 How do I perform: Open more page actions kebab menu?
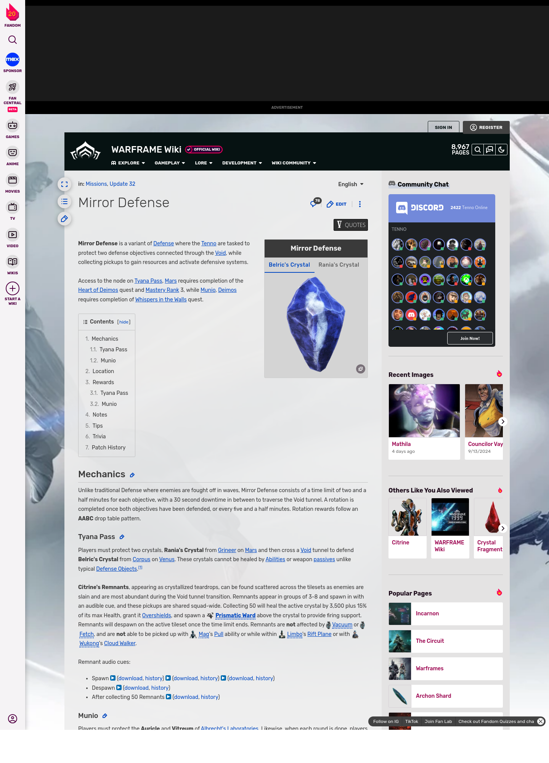pos(360,204)
